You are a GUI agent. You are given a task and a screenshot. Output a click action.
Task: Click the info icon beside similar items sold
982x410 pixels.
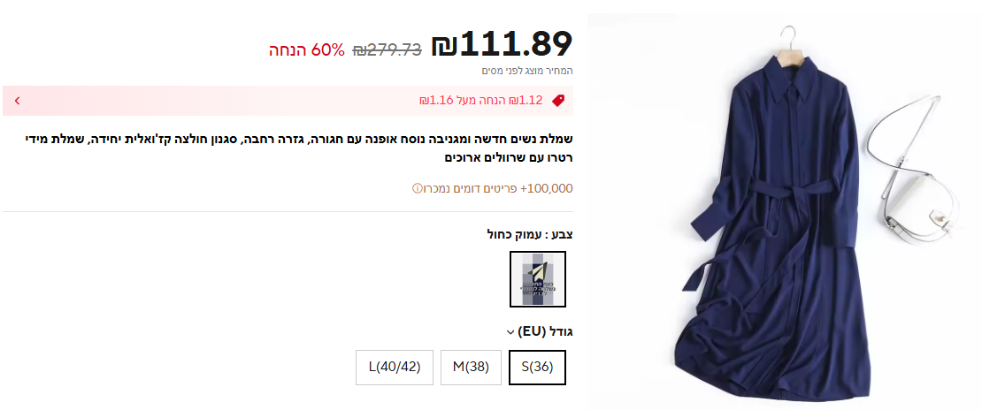pyautogui.click(x=417, y=188)
